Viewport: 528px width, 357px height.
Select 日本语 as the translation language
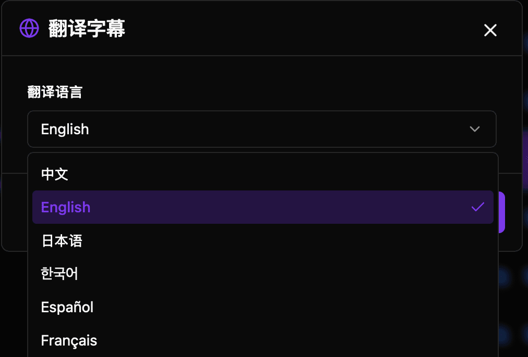click(x=62, y=240)
